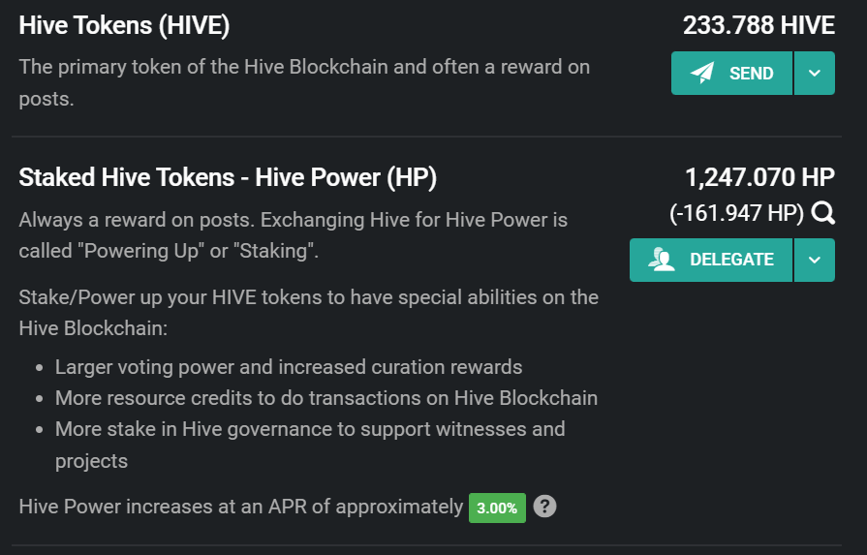The height and width of the screenshot is (555, 867).
Task: Select the 1,247.070 HP balance
Action: [759, 177]
